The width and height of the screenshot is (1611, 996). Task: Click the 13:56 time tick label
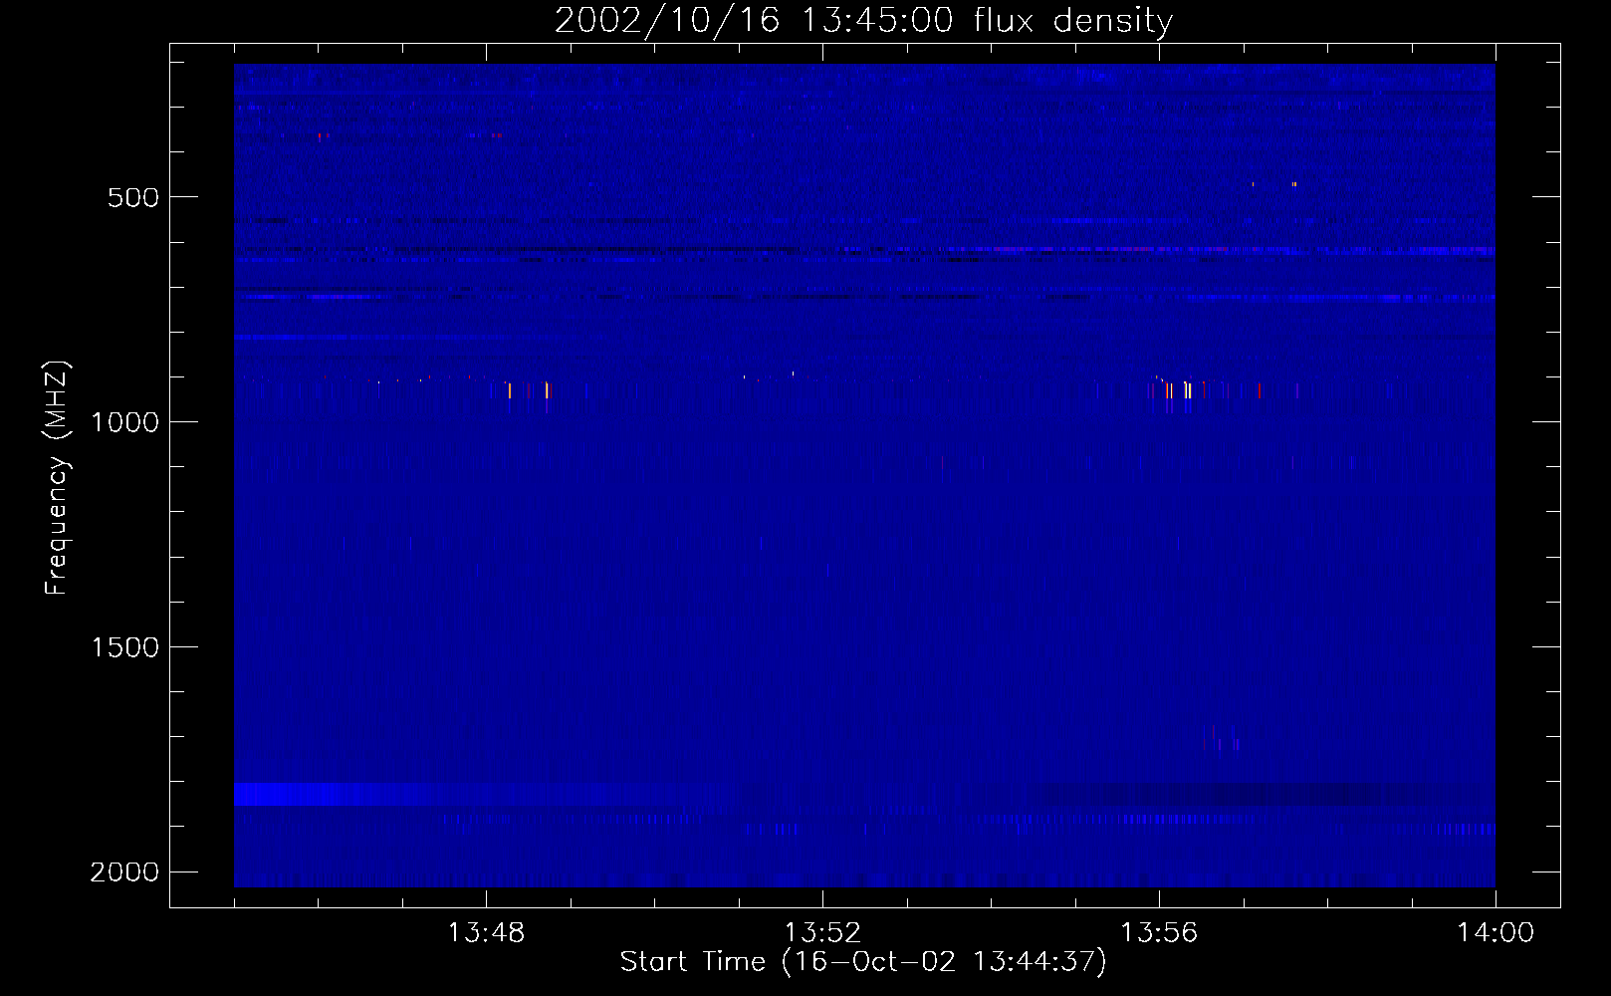[x=1159, y=933]
